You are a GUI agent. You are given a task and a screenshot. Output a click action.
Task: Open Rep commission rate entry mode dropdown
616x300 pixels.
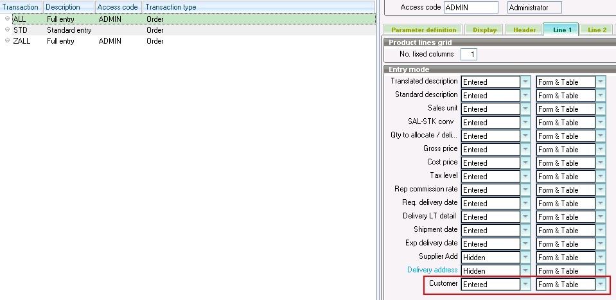525,190
